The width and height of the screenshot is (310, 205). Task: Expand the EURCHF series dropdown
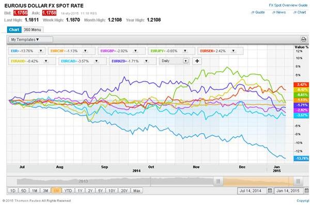(85, 51)
